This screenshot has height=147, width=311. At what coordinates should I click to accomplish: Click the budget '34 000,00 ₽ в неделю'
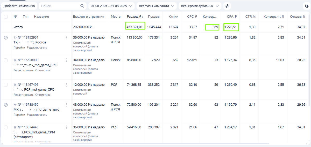[89, 60]
